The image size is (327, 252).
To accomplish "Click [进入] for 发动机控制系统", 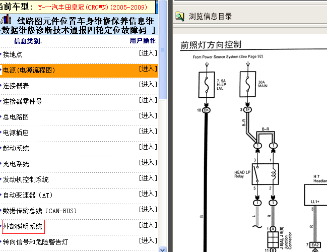I will tap(148, 178).
